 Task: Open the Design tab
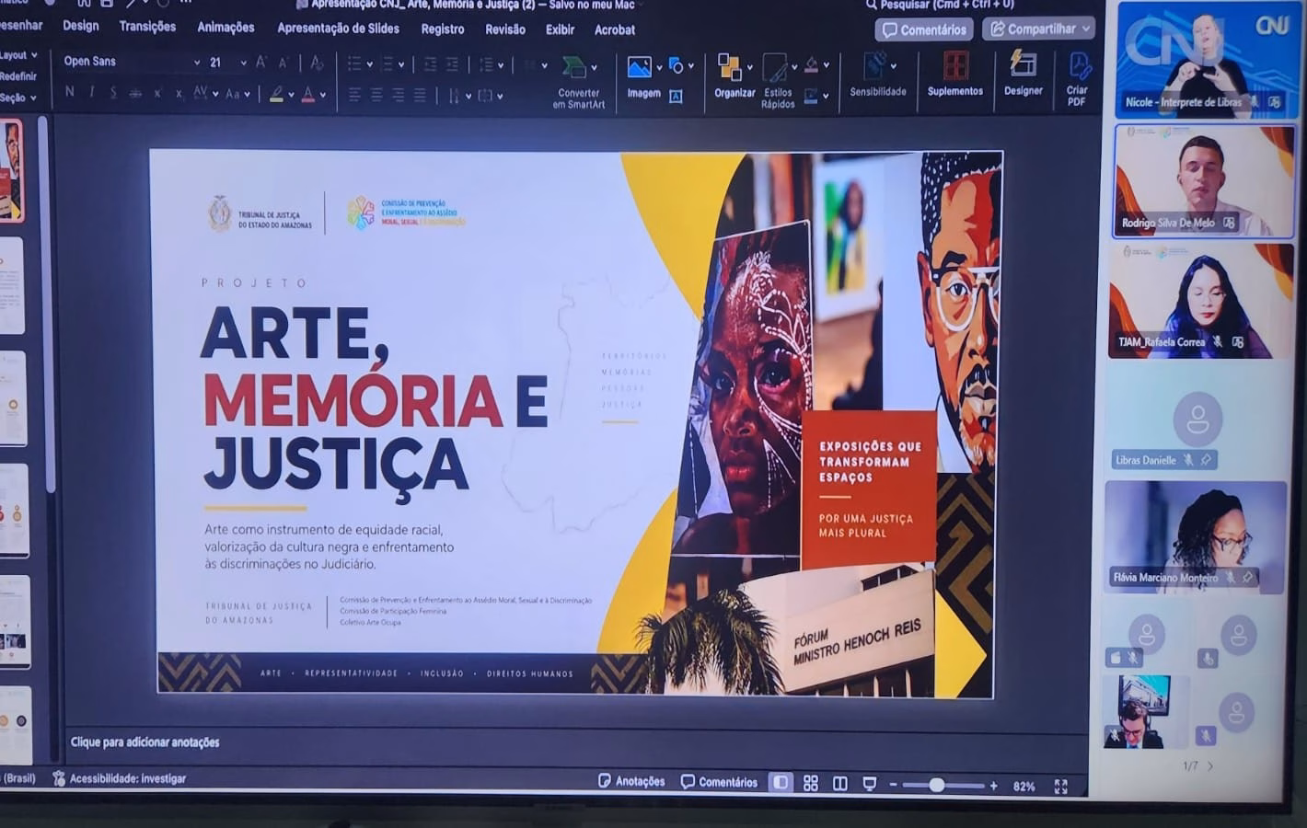81,26
